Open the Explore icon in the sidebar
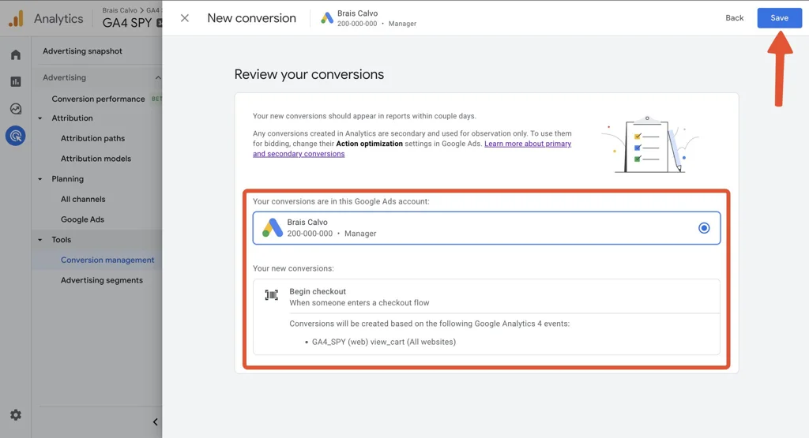The height and width of the screenshot is (438, 809). point(16,109)
